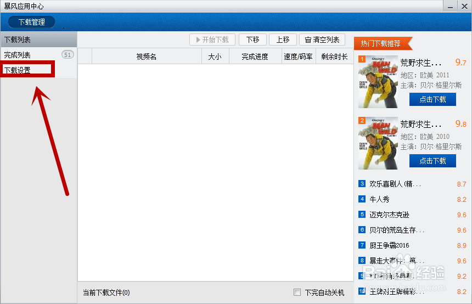Click the rank 4 number badge
Image resolution: width=472 pixels, height=304 pixels.
point(362,199)
